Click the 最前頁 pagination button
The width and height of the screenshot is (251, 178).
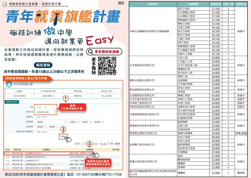pos(77,144)
